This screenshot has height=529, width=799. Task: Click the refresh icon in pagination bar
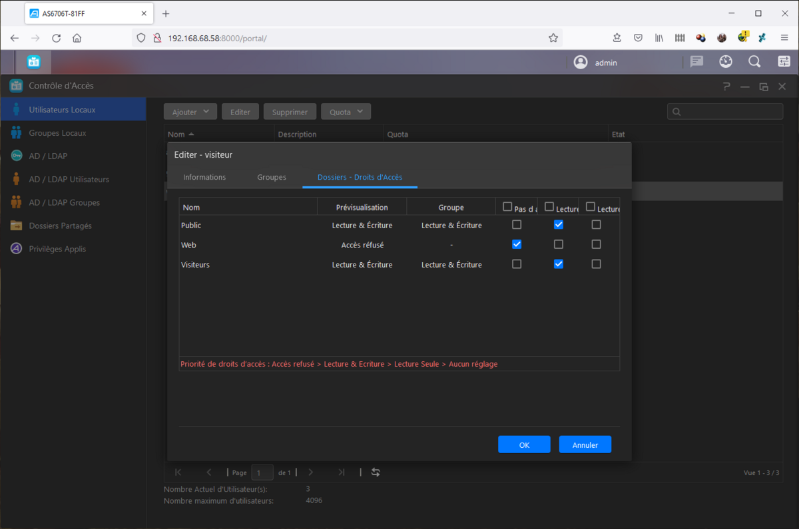tap(376, 472)
